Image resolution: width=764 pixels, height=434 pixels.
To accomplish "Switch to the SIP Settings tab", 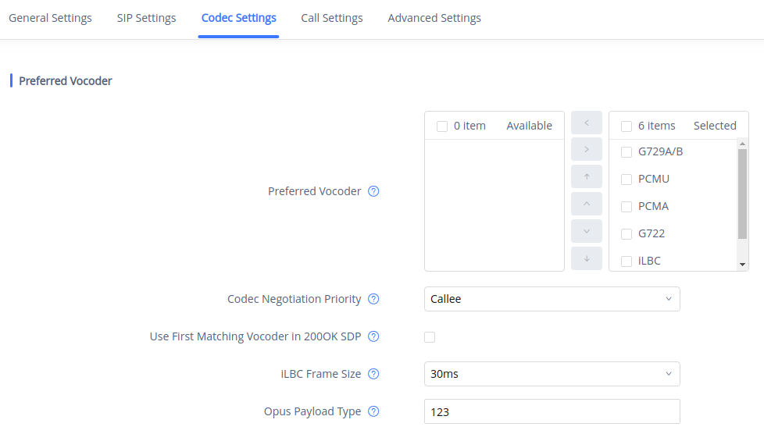I will pyautogui.click(x=146, y=18).
